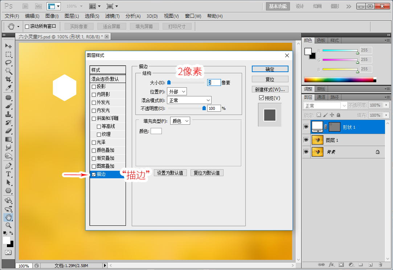Launch Bridge with the Br icon
Screen dimensions: 393x270
pos(25,6)
